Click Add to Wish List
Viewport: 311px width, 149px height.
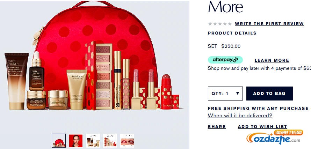[262, 127]
